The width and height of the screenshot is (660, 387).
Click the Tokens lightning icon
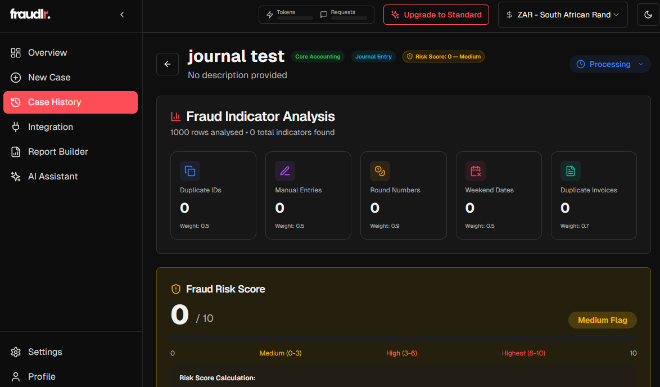click(270, 15)
